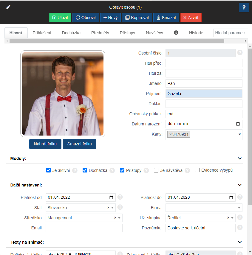252x255 pixels.
Task: Open the Historie tab
Action: [x=196, y=33]
